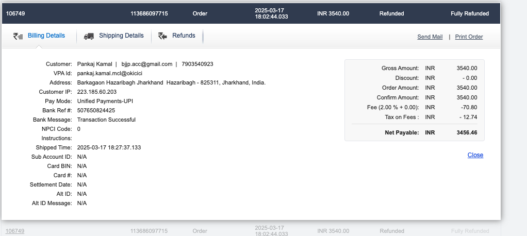The width and height of the screenshot is (527, 236).
Task: Go to the Refunds tab
Action: pyautogui.click(x=184, y=36)
